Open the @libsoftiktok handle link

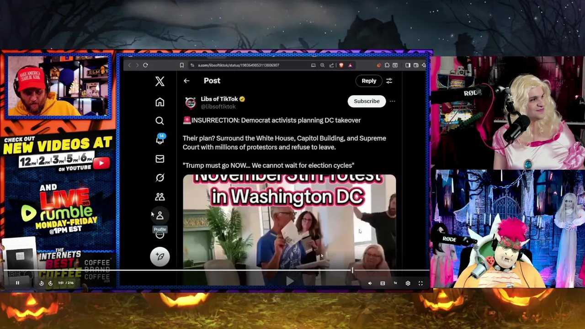tap(218, 106)
